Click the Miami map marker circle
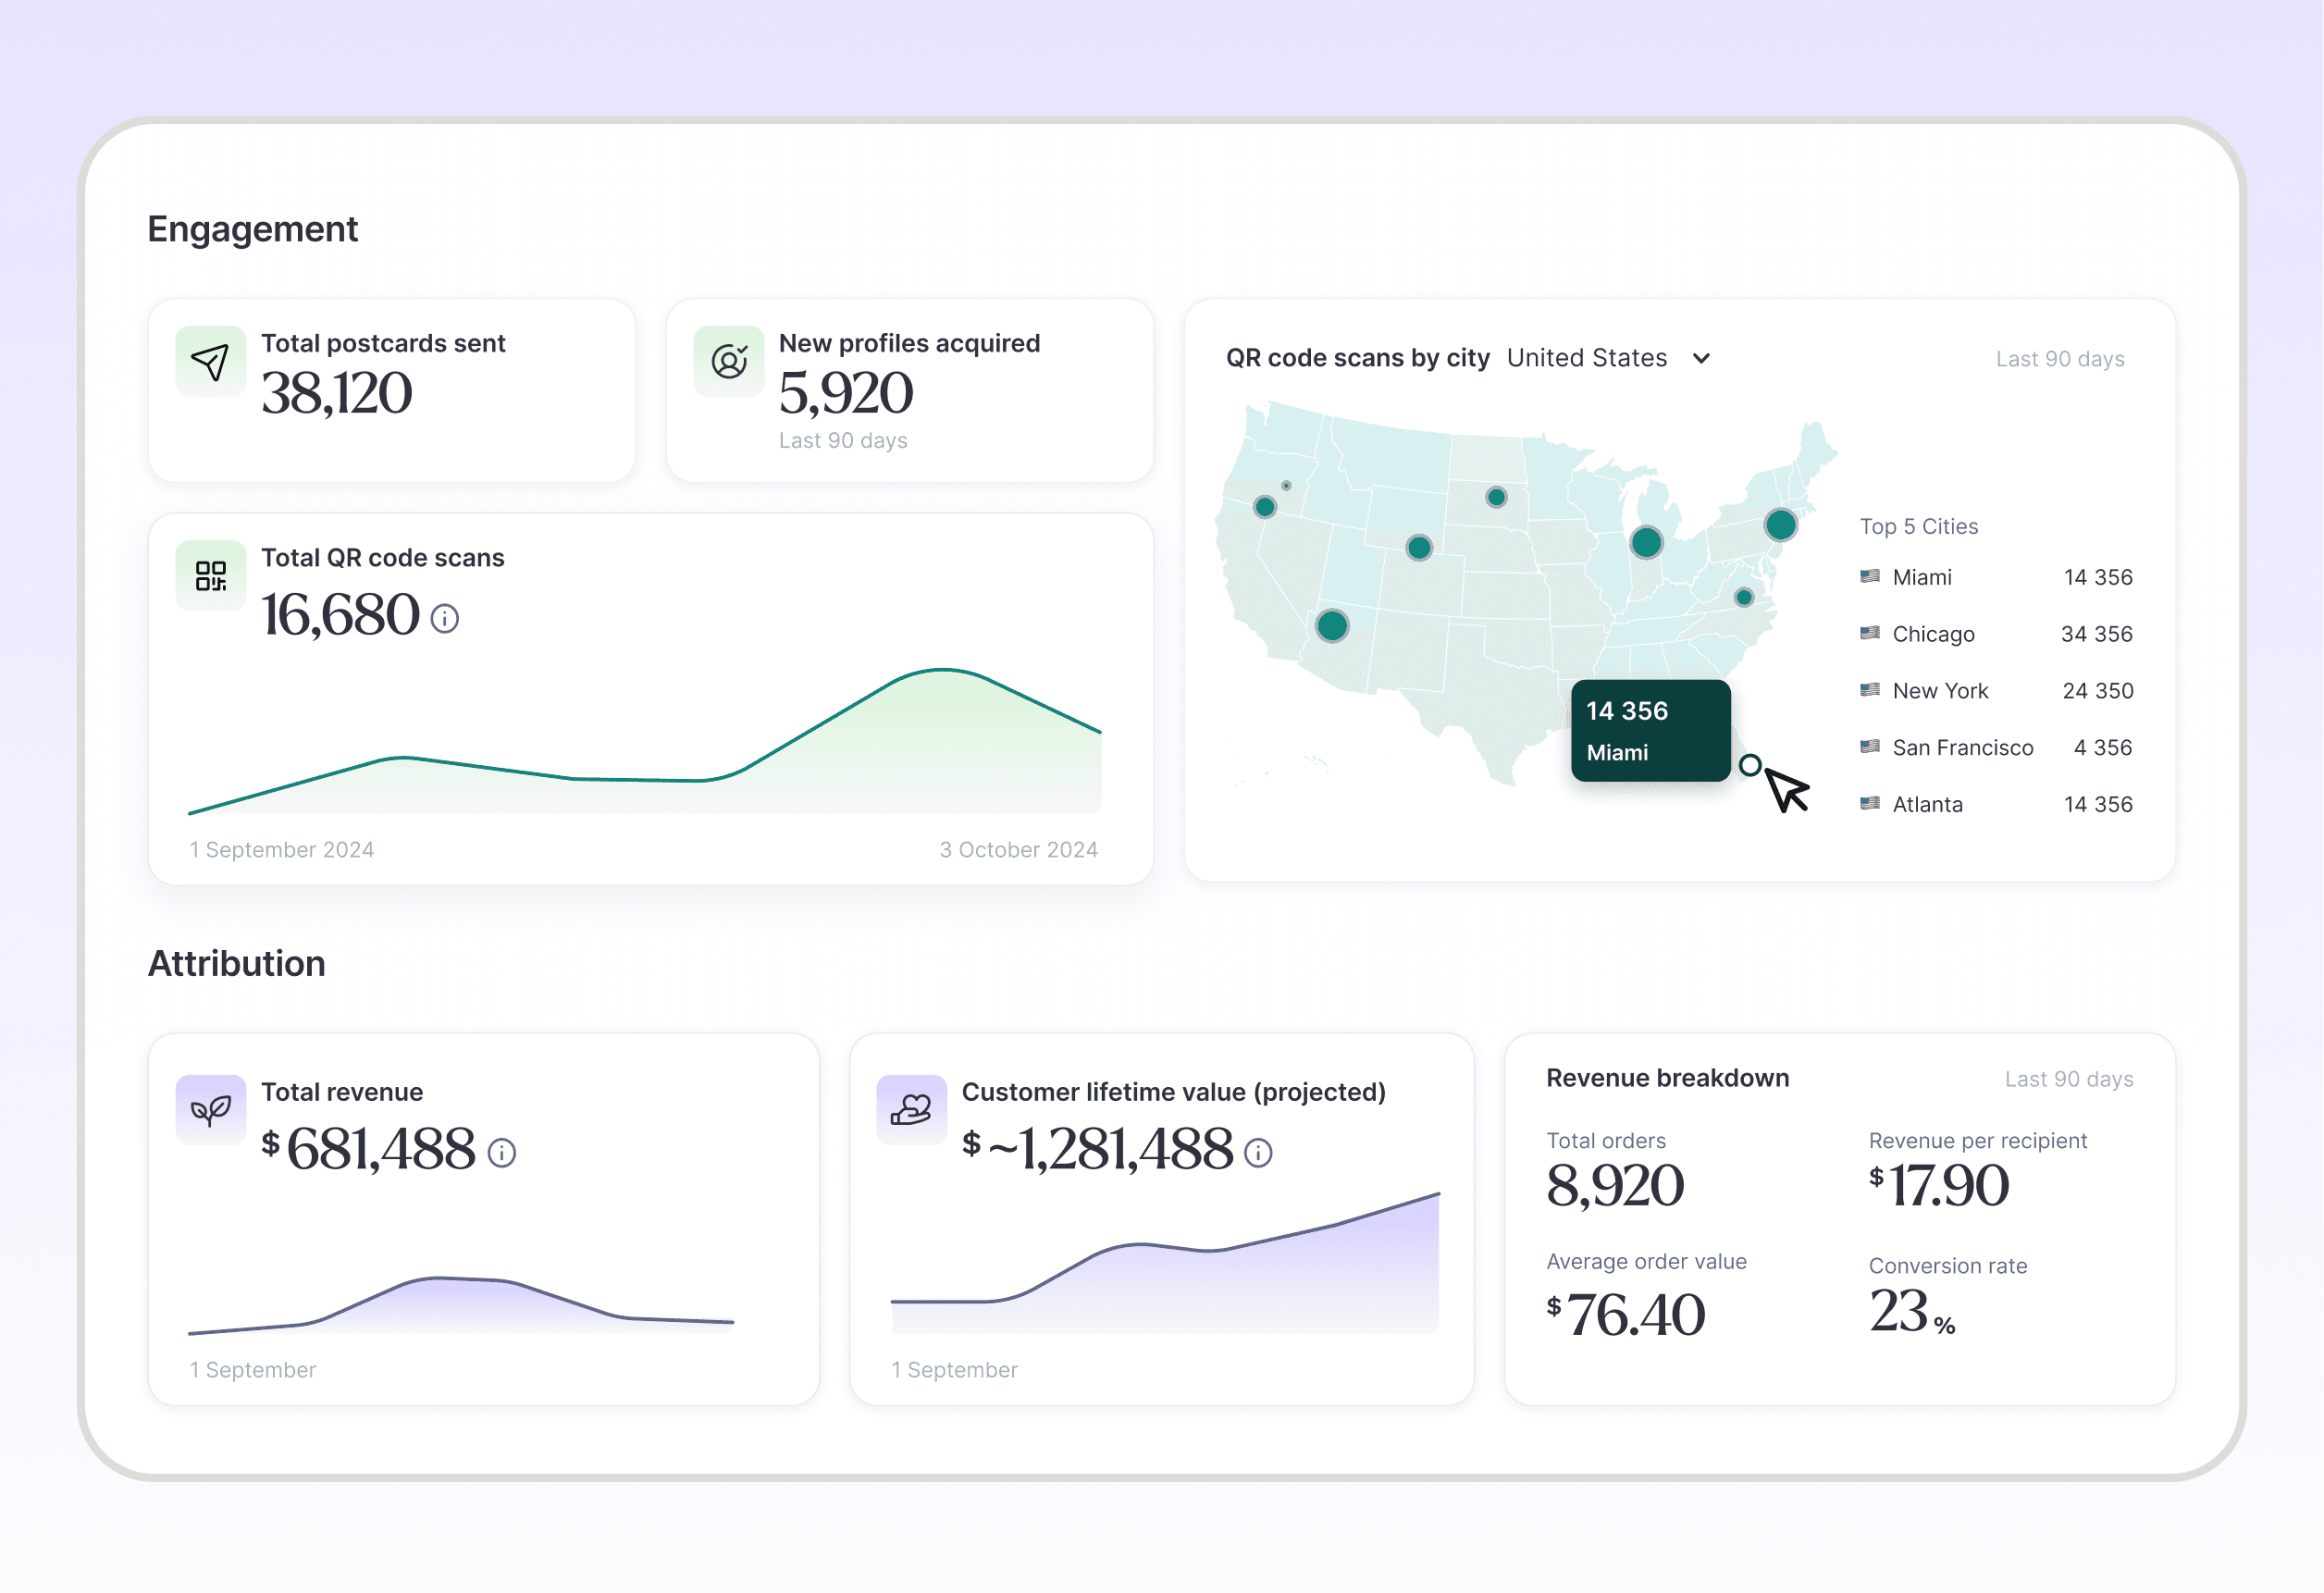The width and height of the screenshot is (2324, 1593). point(1749,766)
